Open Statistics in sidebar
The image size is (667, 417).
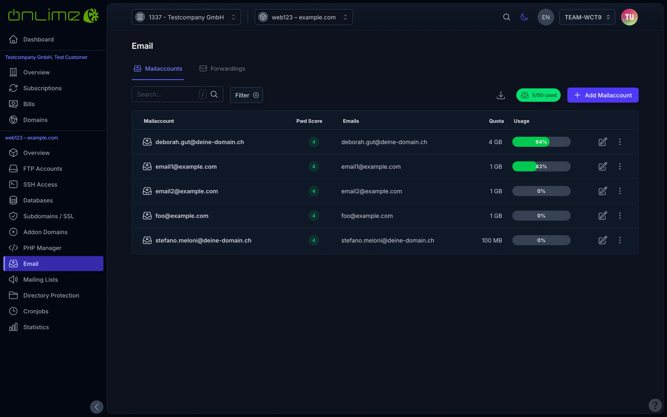coord(53,327)
